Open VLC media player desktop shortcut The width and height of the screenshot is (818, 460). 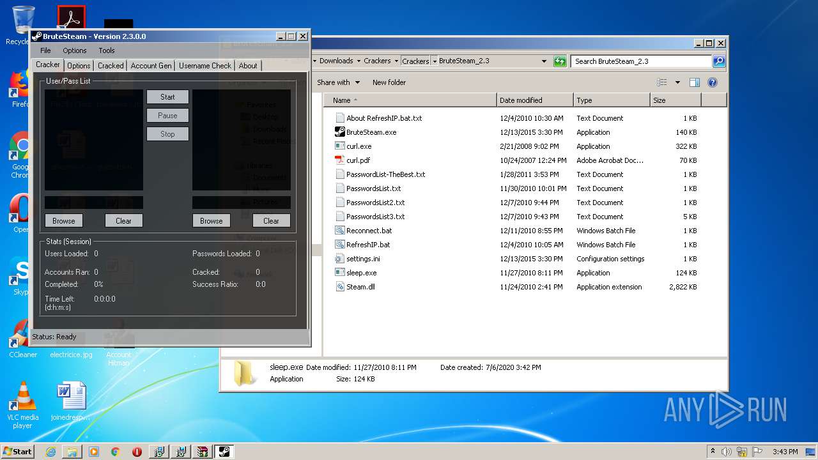click(x=22, y=406)
